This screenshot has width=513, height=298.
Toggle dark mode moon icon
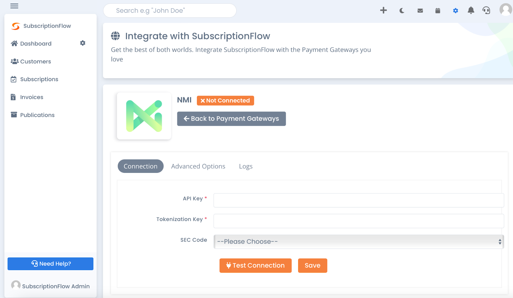click(402, 11)
